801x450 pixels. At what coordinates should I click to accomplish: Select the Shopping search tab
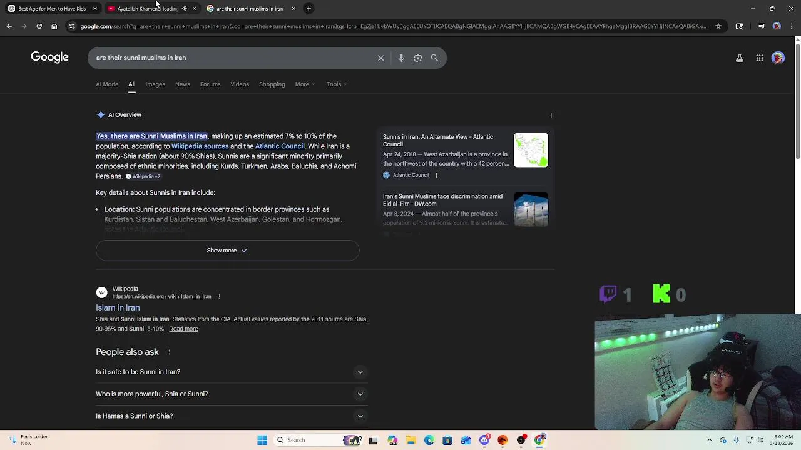(272, 84)
